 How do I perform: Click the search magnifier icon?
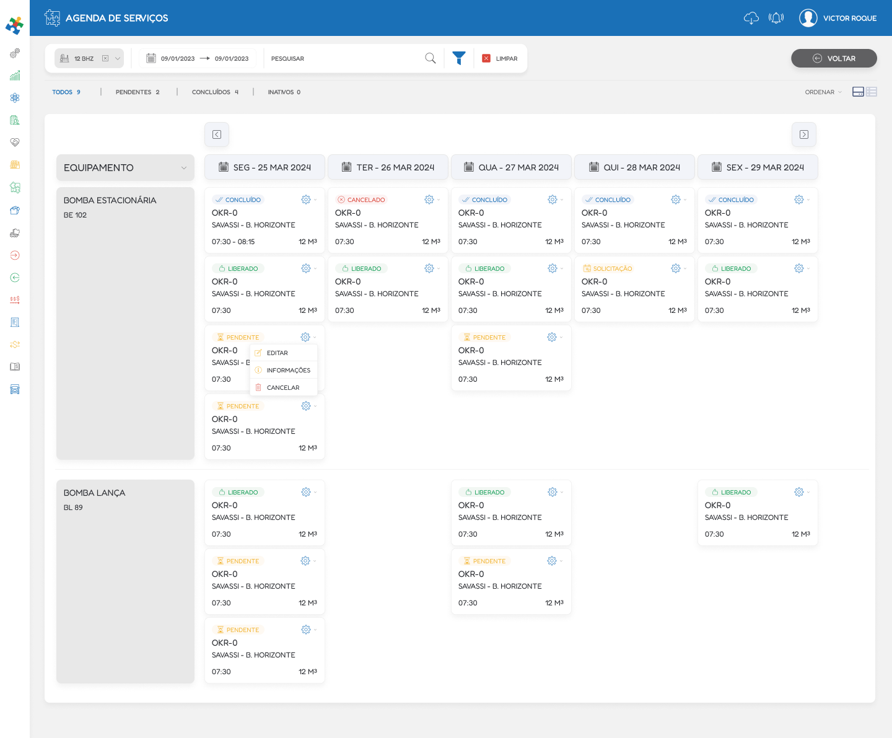[x=431, y=58]
